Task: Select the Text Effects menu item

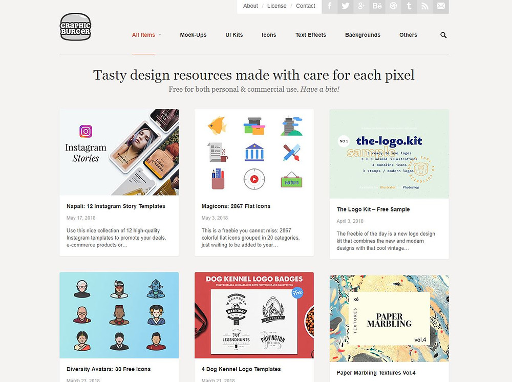Action: click(x=311, y=35)
